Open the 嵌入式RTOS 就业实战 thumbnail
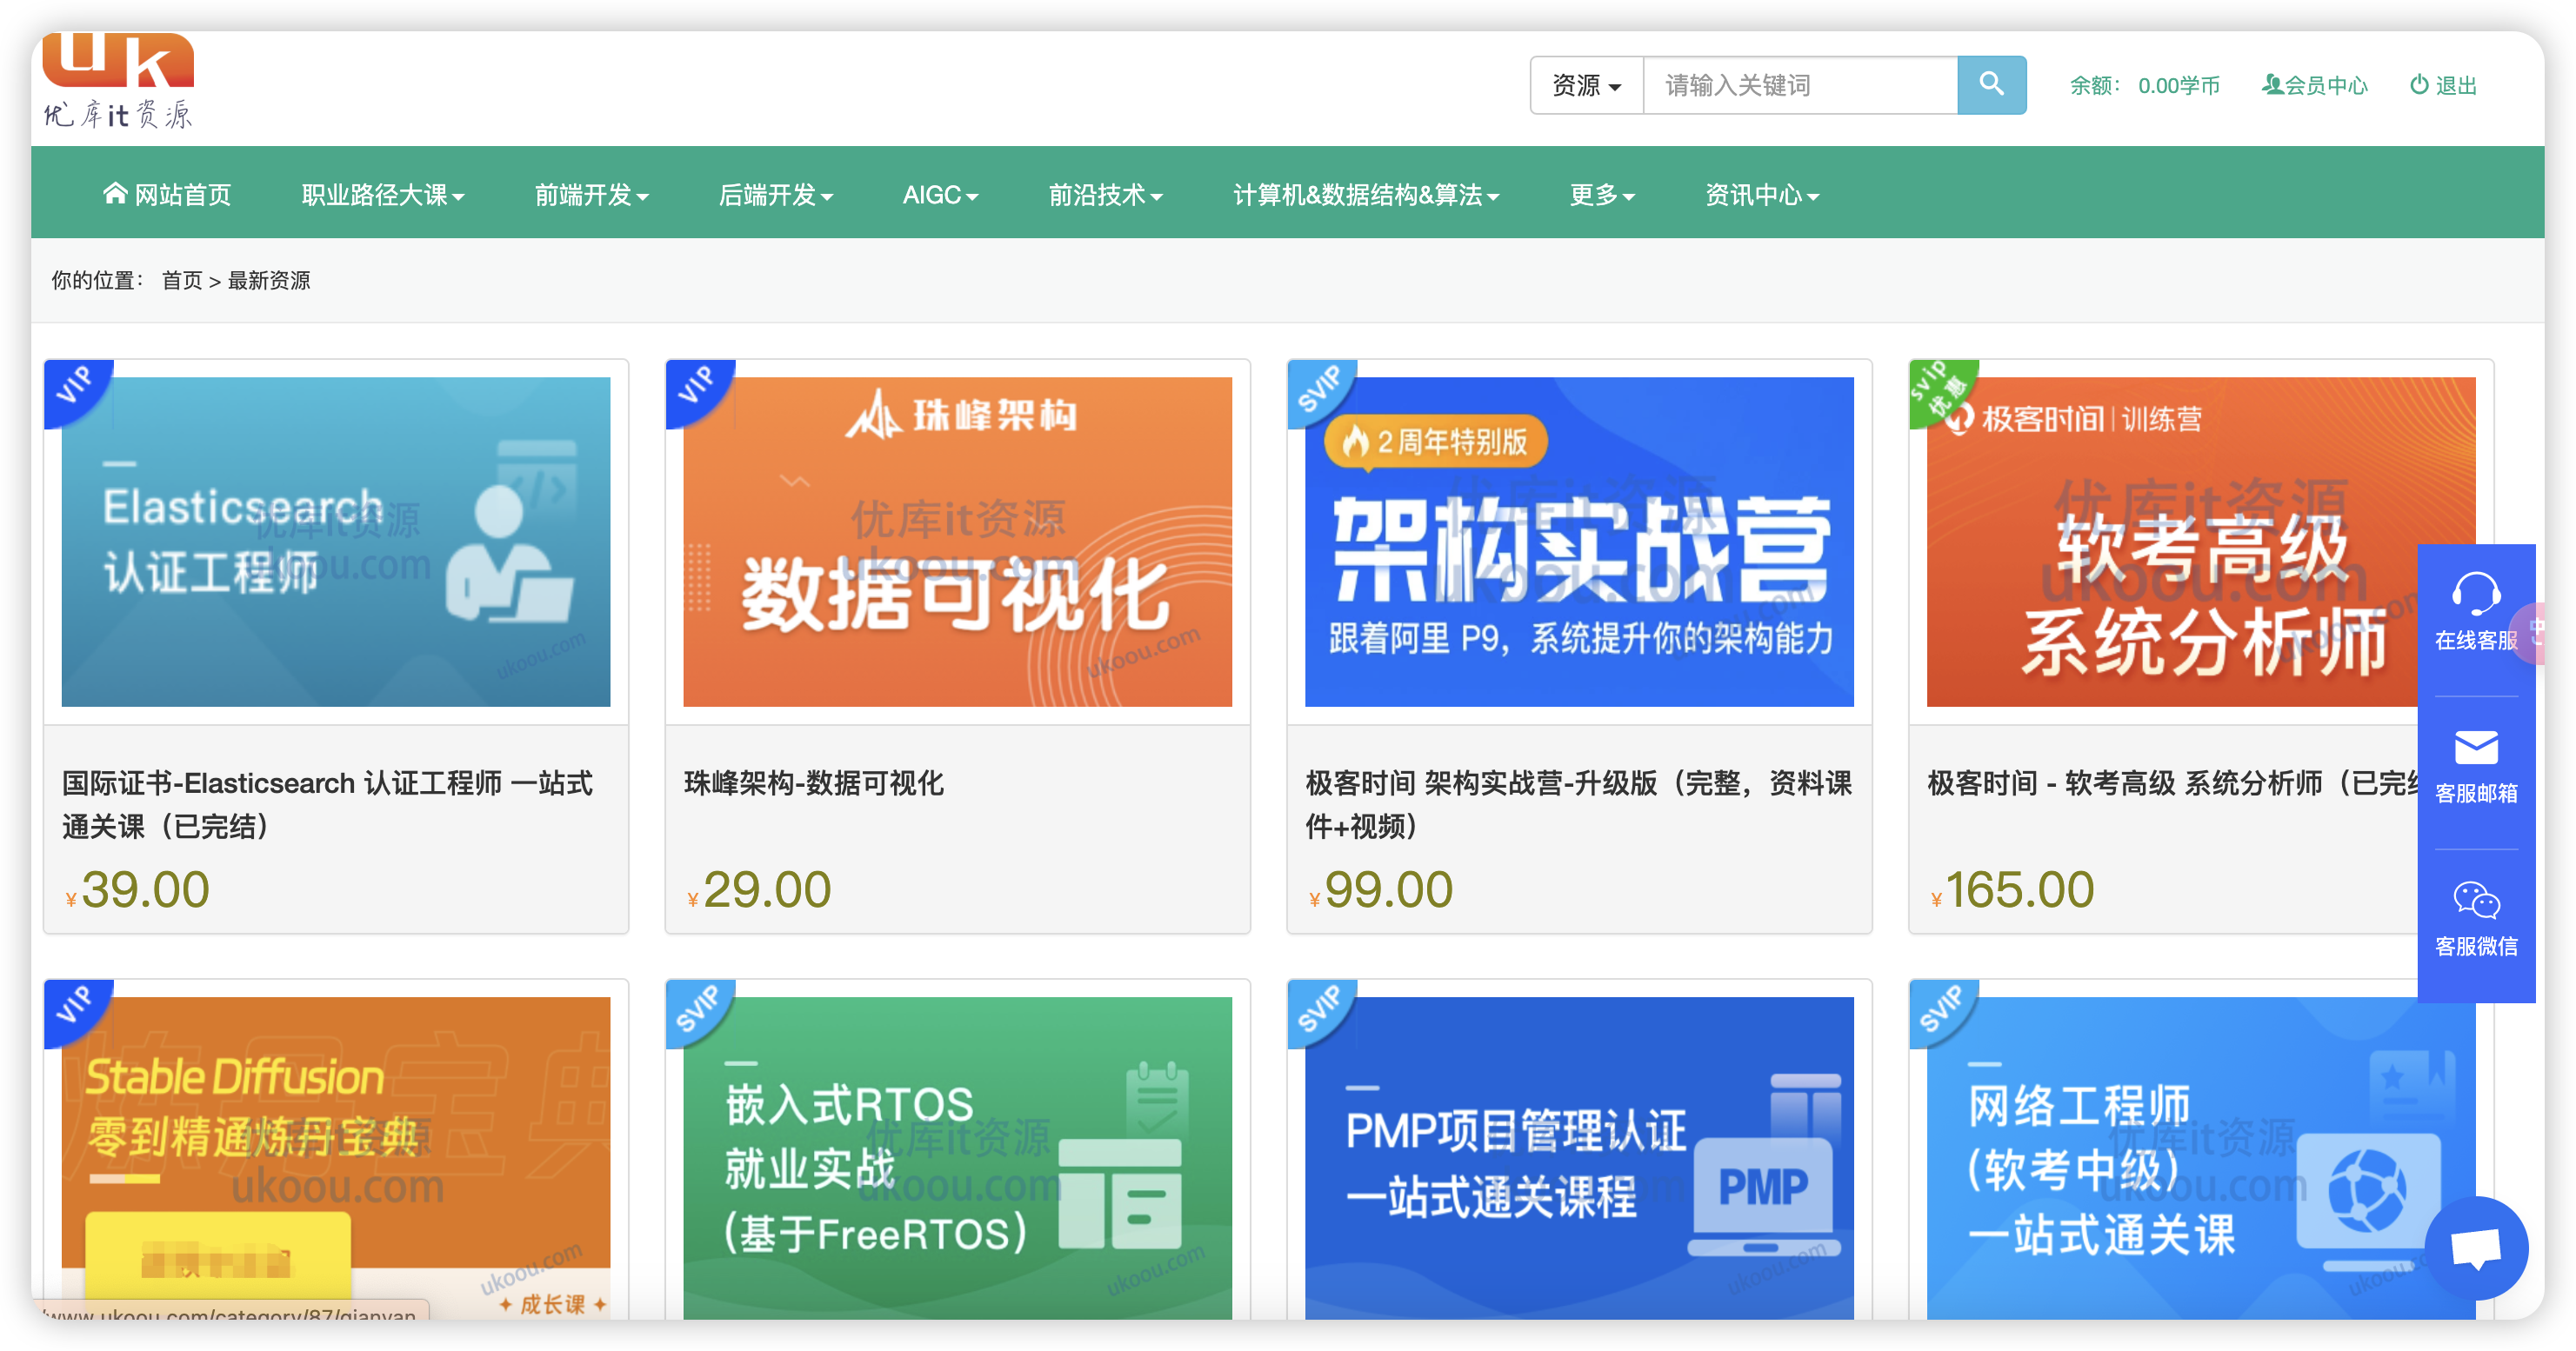The image size is (2576, 1351). (x=957, y=1157)
